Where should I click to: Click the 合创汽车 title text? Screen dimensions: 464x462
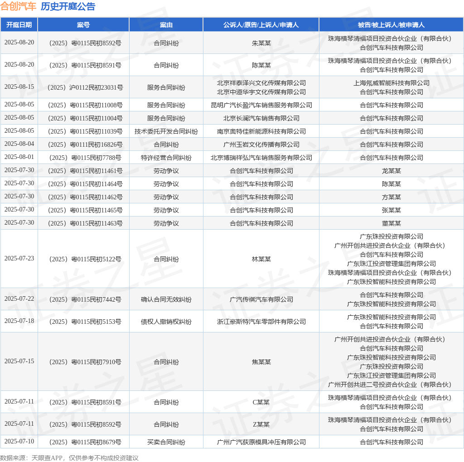coord(18,6)
